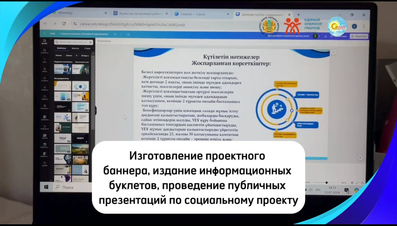The height and width of the screenshot is (226, 397).
Task: Select the Шаблоны tab in design panel
Action: click(x=61, y=48)
